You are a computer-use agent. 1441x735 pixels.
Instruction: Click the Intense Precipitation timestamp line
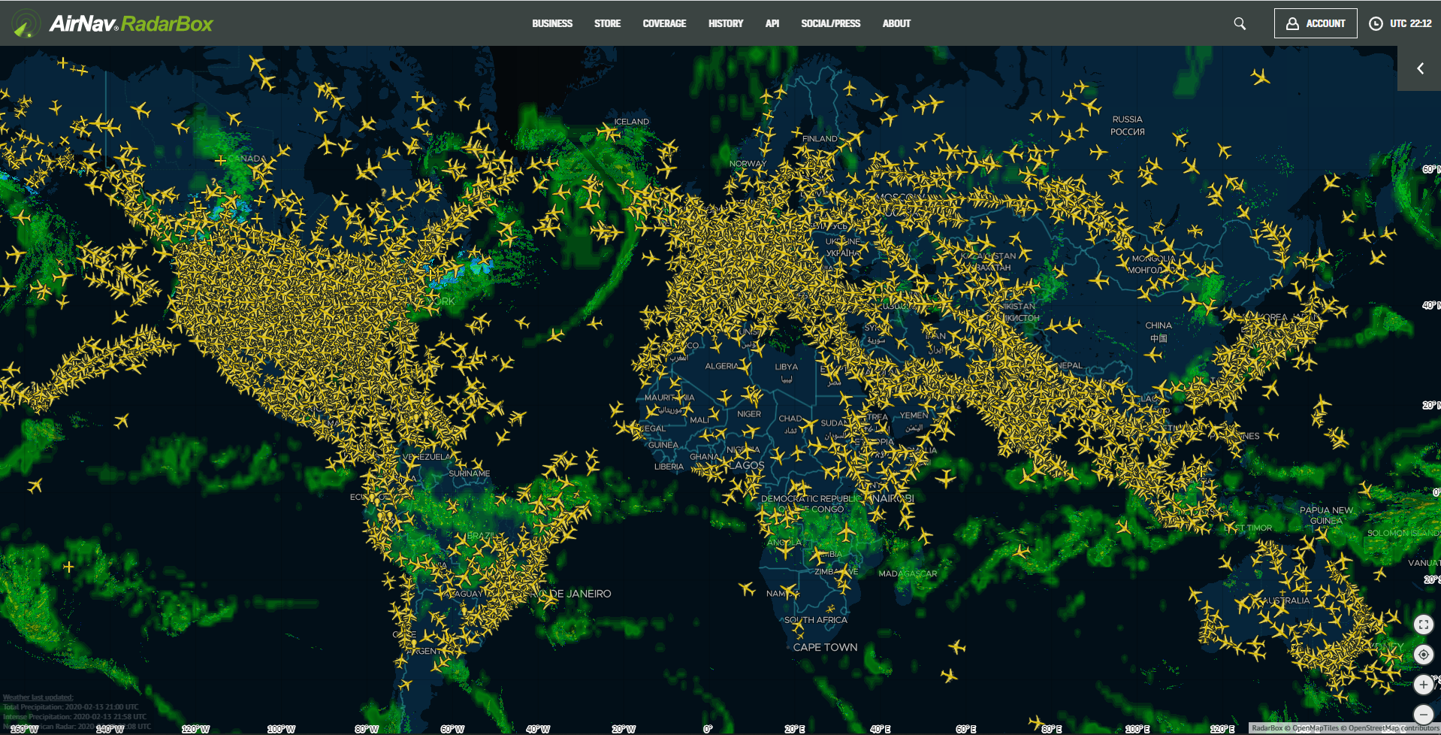click(x=74, y=717)
